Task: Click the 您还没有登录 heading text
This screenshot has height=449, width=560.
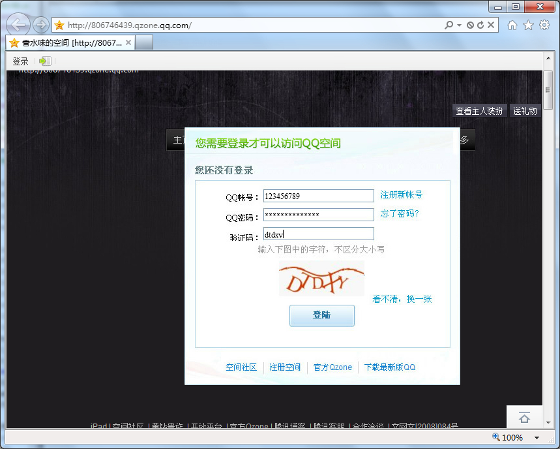Action: click(x=224, y=170)
